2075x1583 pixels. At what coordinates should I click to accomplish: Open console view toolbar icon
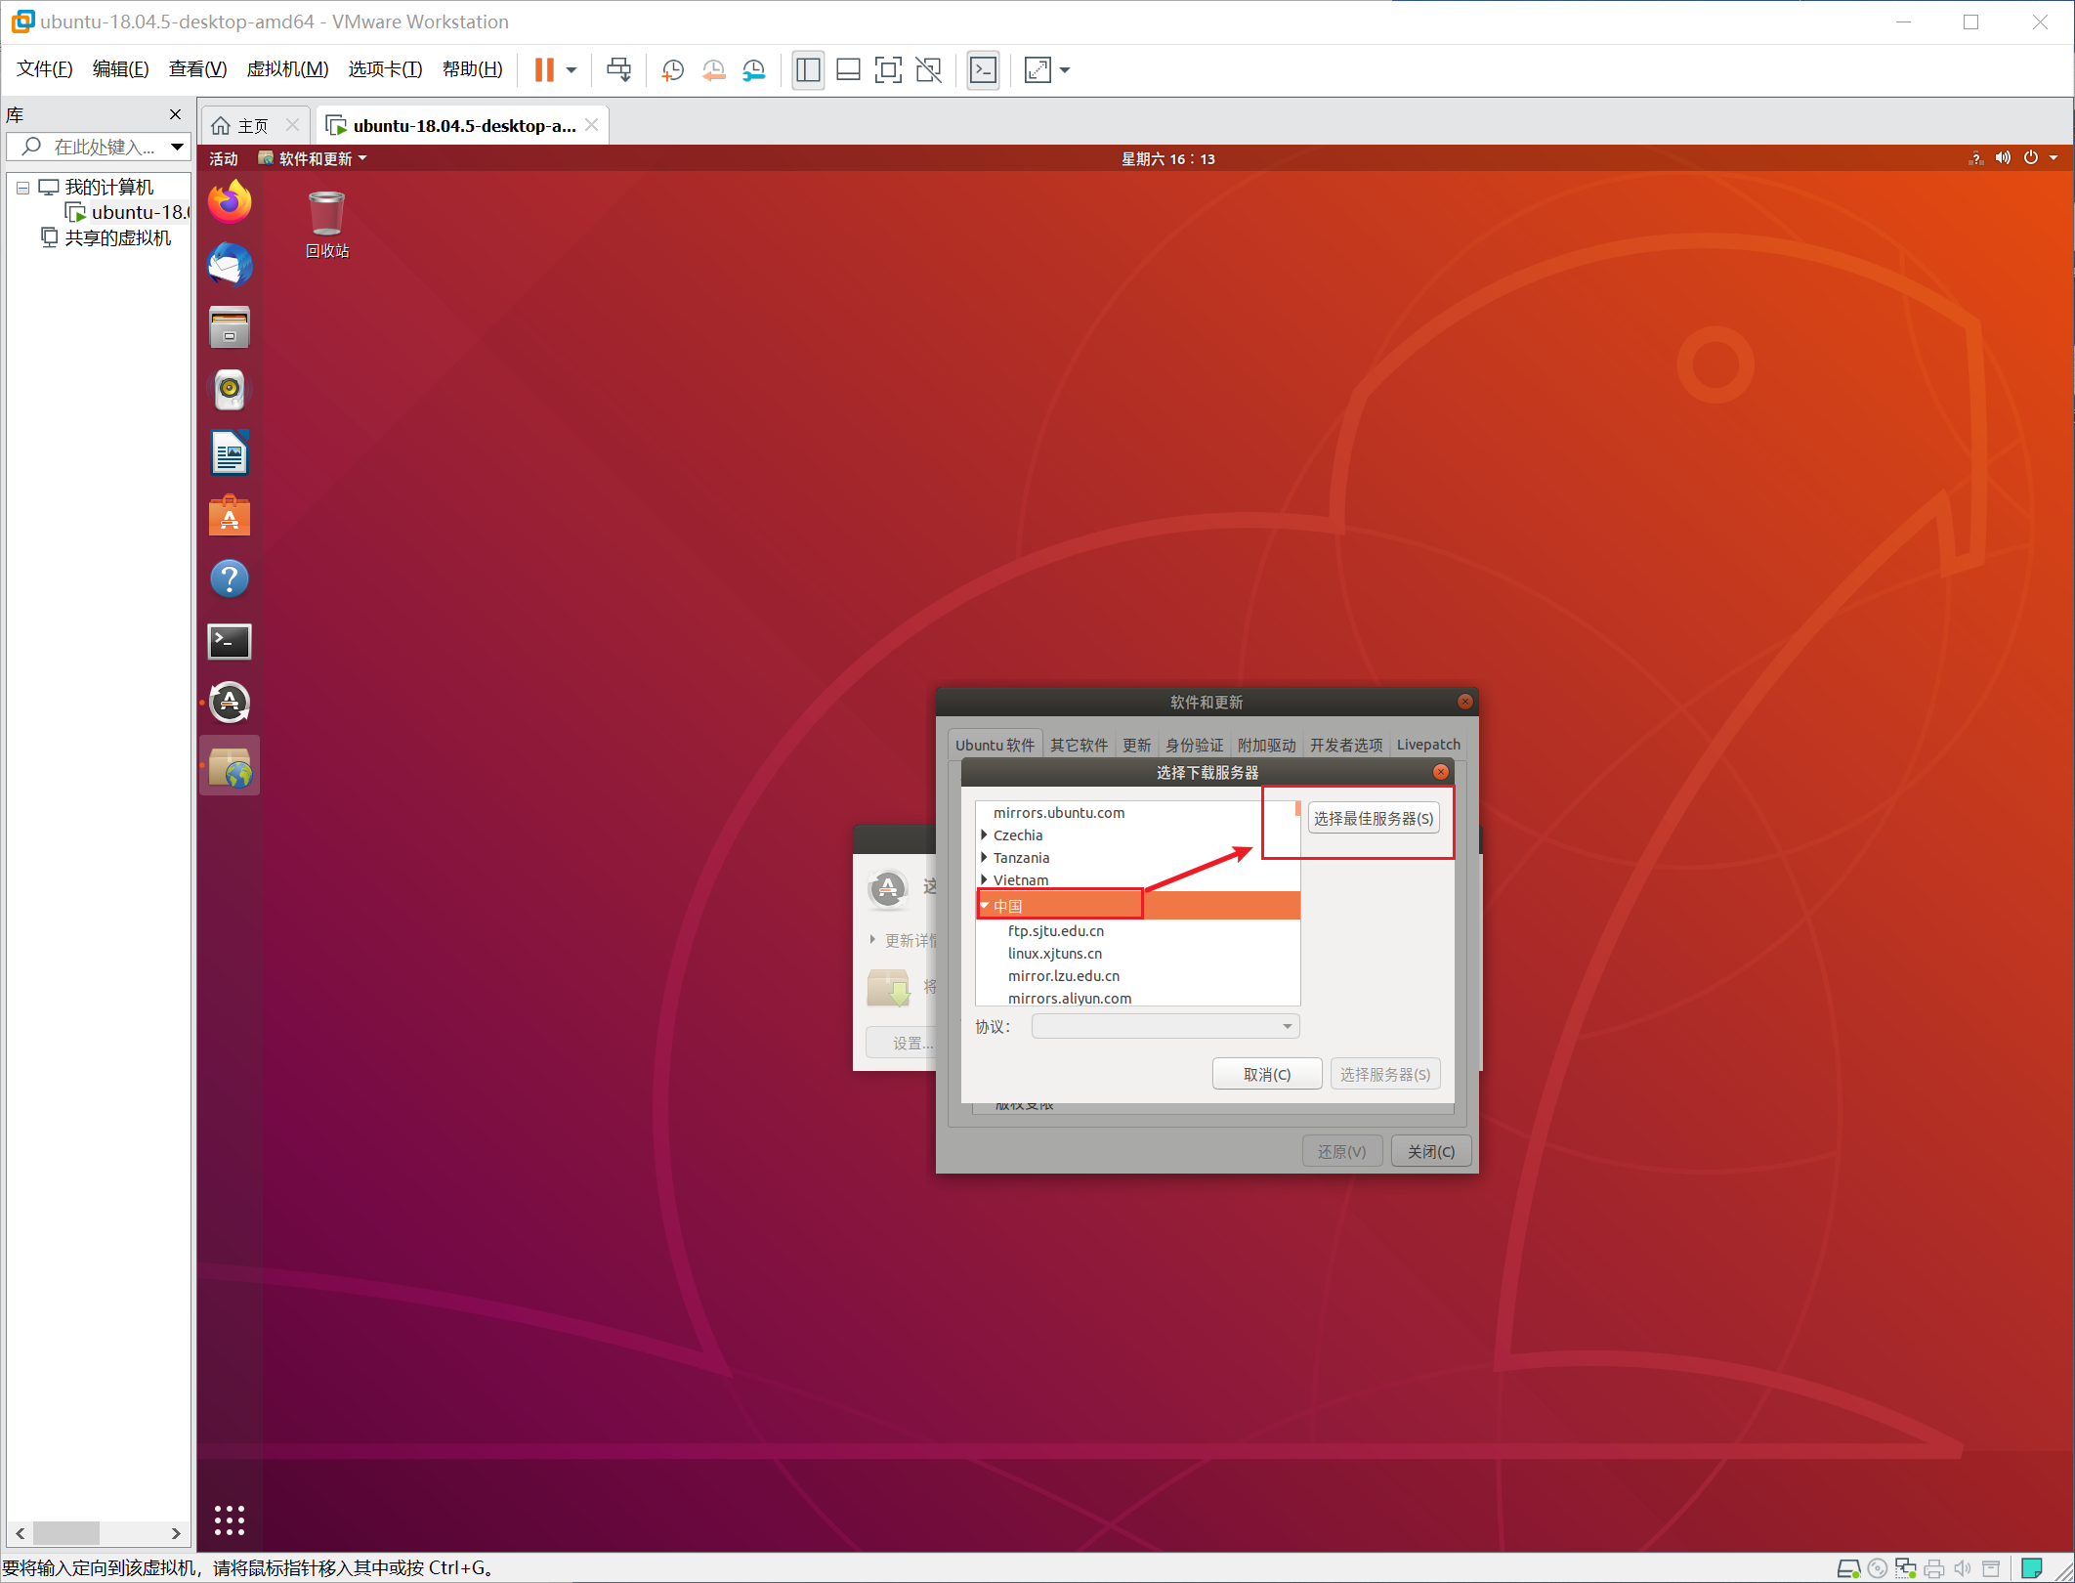point(983,69)
